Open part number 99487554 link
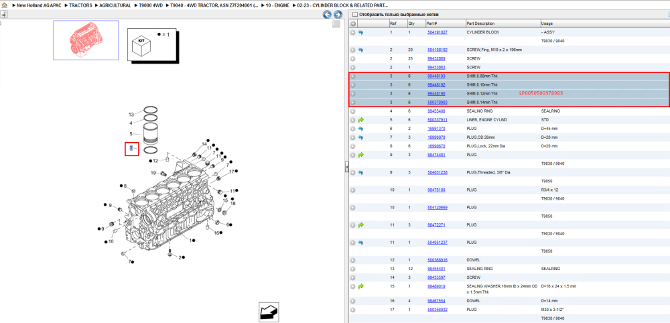Screen dimensions: 670x323 click(x=436, y=301)
